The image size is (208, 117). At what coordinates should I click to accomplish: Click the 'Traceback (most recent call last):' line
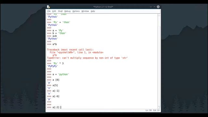(70, 50)
